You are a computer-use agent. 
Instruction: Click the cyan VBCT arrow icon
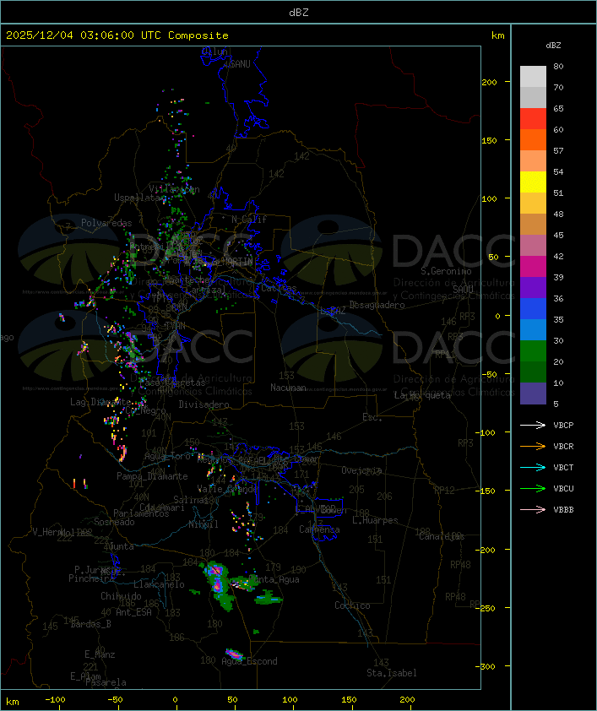[x=533, y=467]
